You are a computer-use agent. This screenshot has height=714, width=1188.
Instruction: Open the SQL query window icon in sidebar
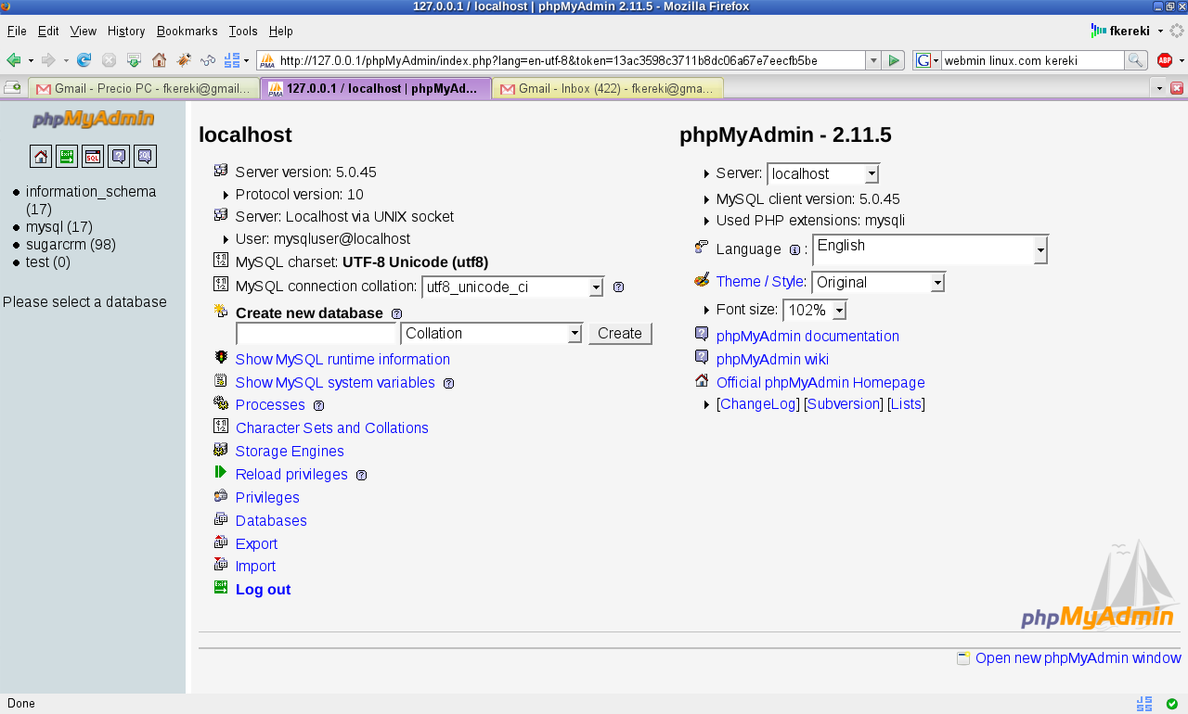(93, 157)
